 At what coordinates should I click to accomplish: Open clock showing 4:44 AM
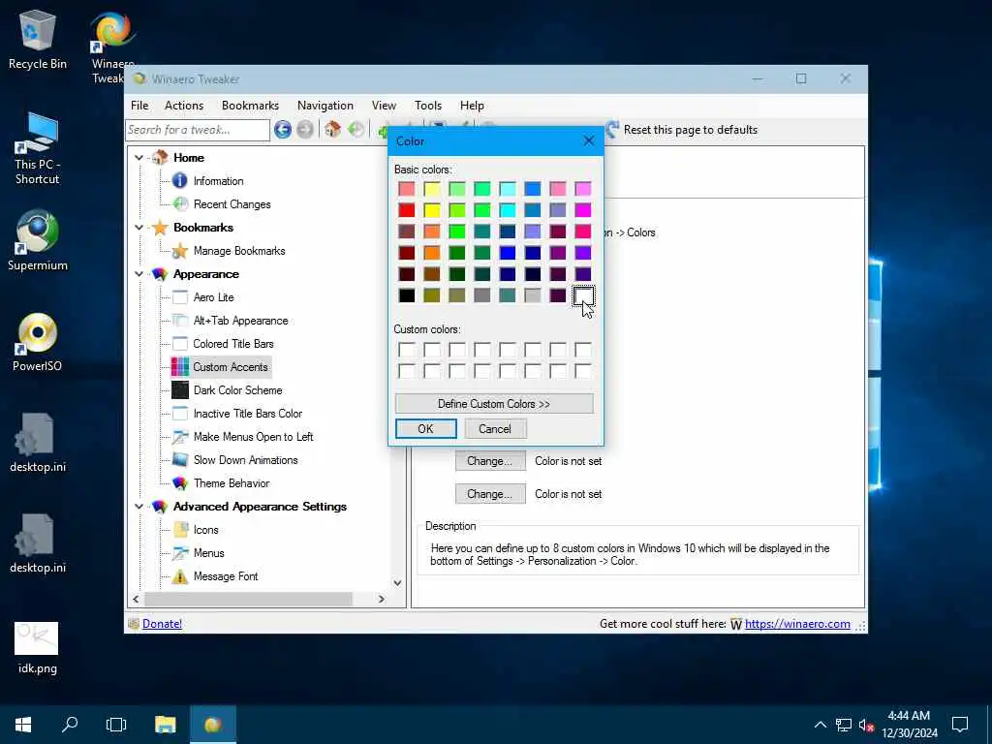909,725
